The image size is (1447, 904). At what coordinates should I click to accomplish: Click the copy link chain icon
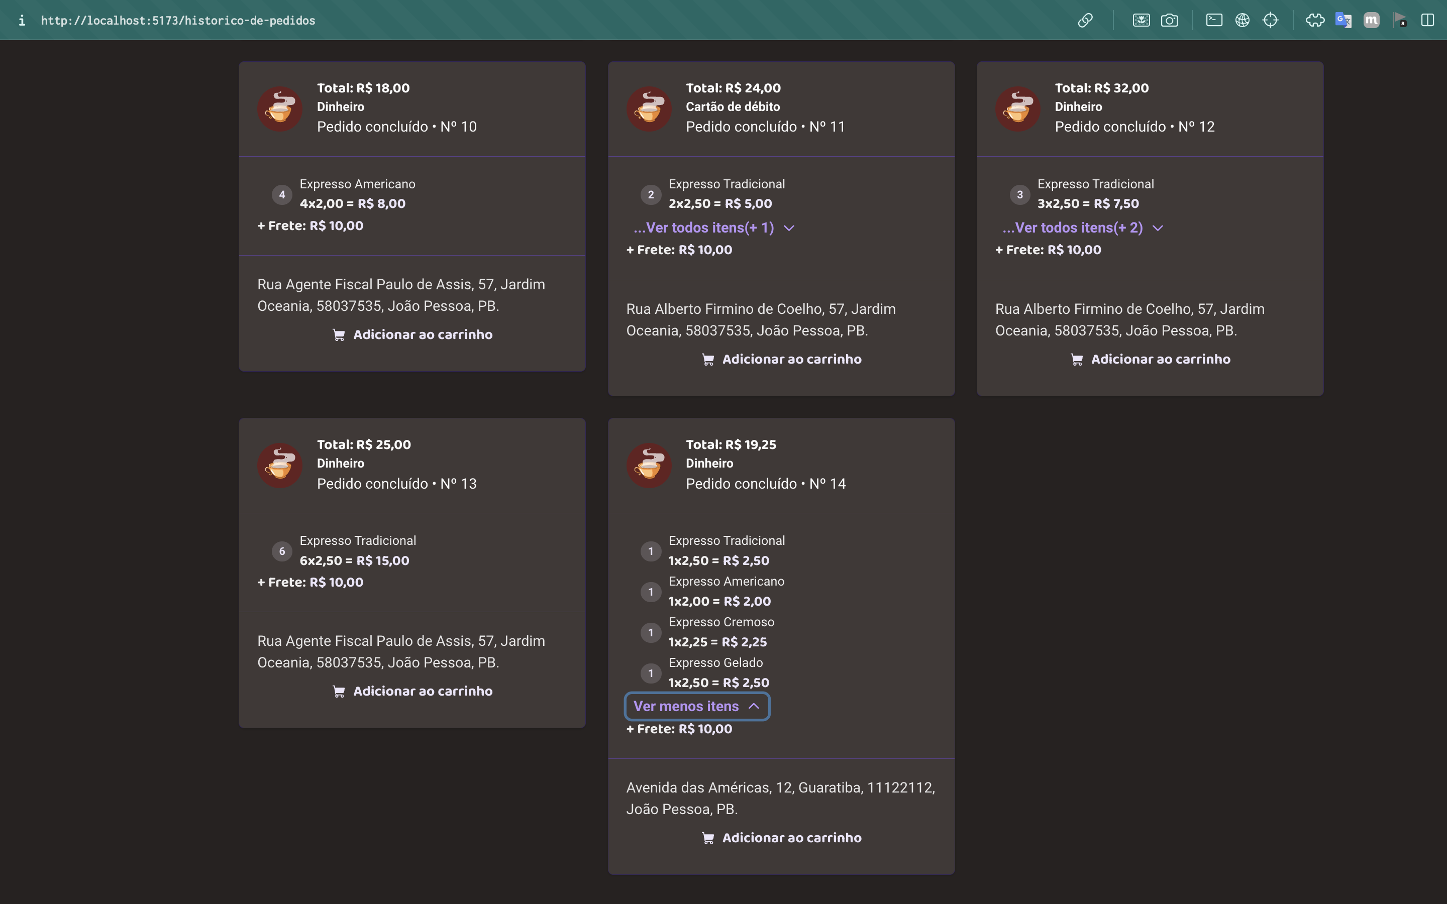click(x=1085, y=20)
